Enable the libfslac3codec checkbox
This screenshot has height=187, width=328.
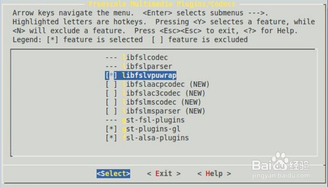[111, 93]
